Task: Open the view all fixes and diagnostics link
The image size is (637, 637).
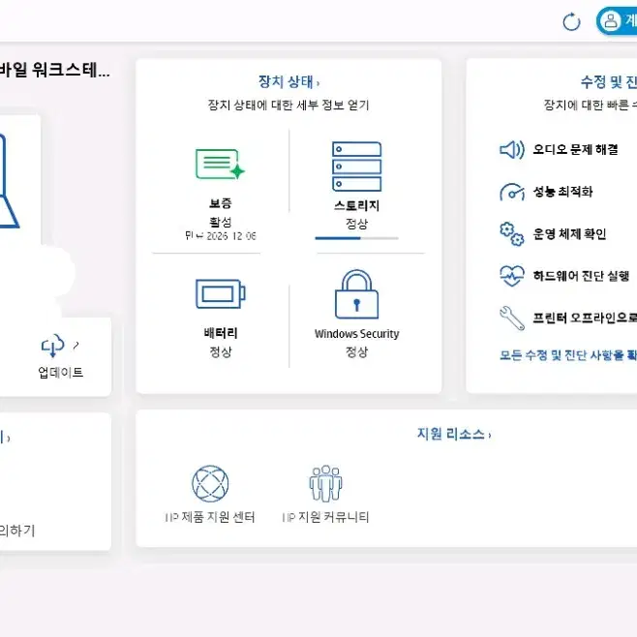Action: pyautogui.click(x=568, y=355)
